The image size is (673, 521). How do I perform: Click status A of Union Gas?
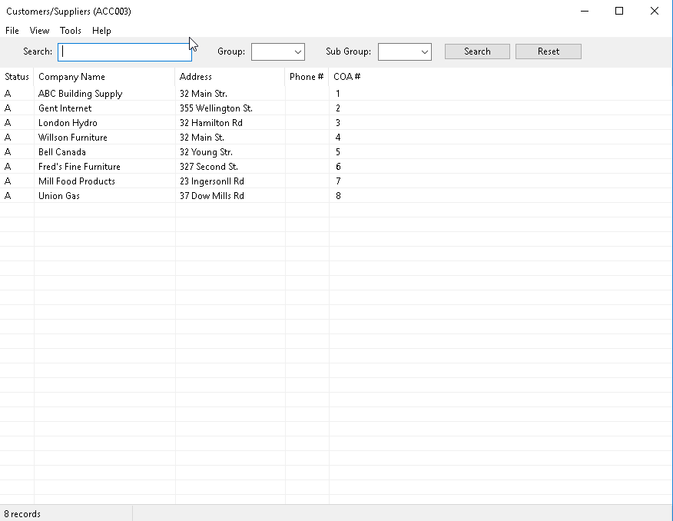coord(8,196)
